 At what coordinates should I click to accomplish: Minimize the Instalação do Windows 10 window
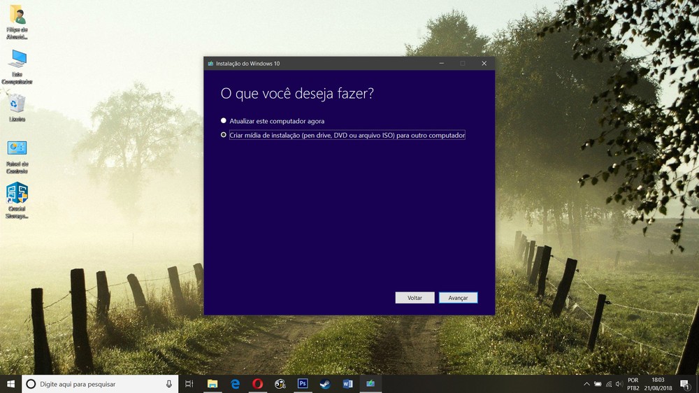[x=441, y=64]
